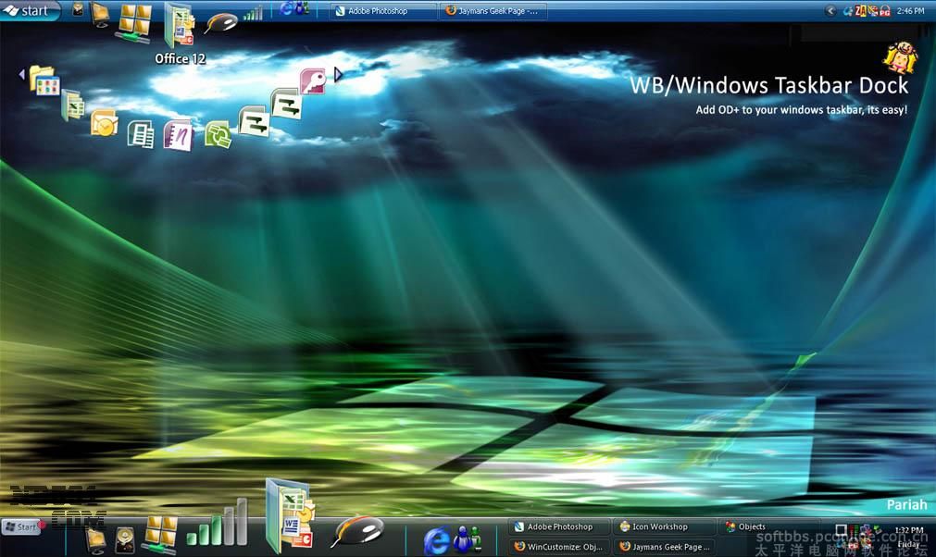Open the Office 12 folder in the top dock
The image size is (936, 557).
178,28
